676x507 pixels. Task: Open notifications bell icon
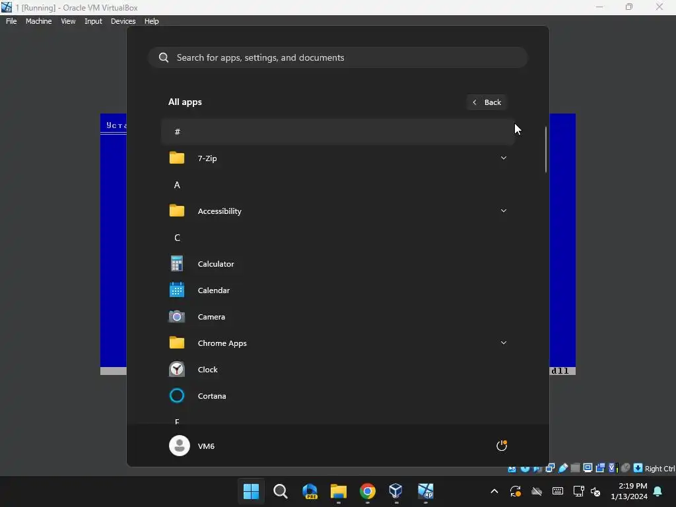tap(658, 491)
